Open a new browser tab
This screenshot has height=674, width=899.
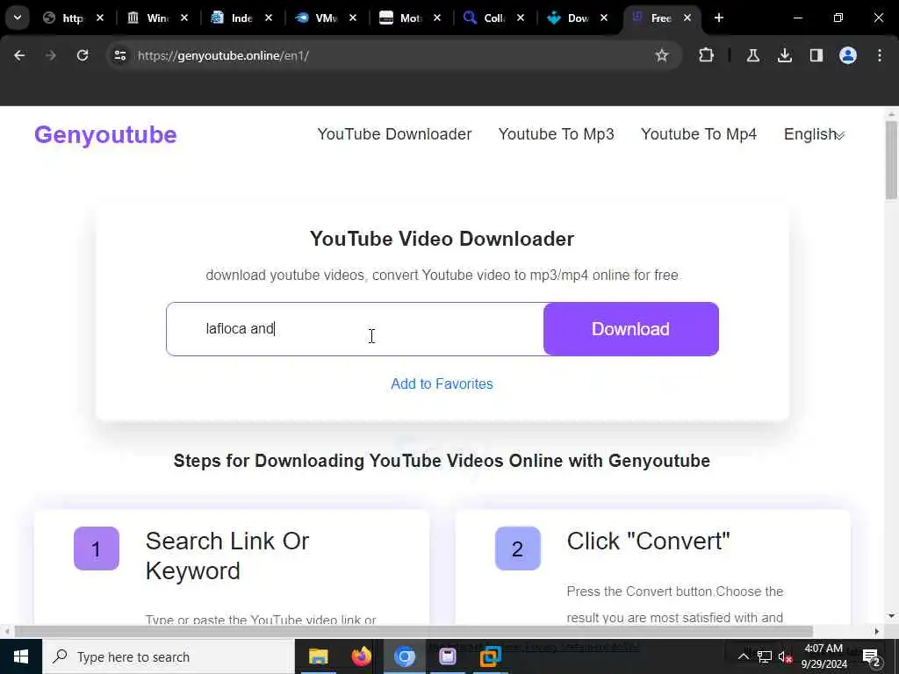coord(719,18)
